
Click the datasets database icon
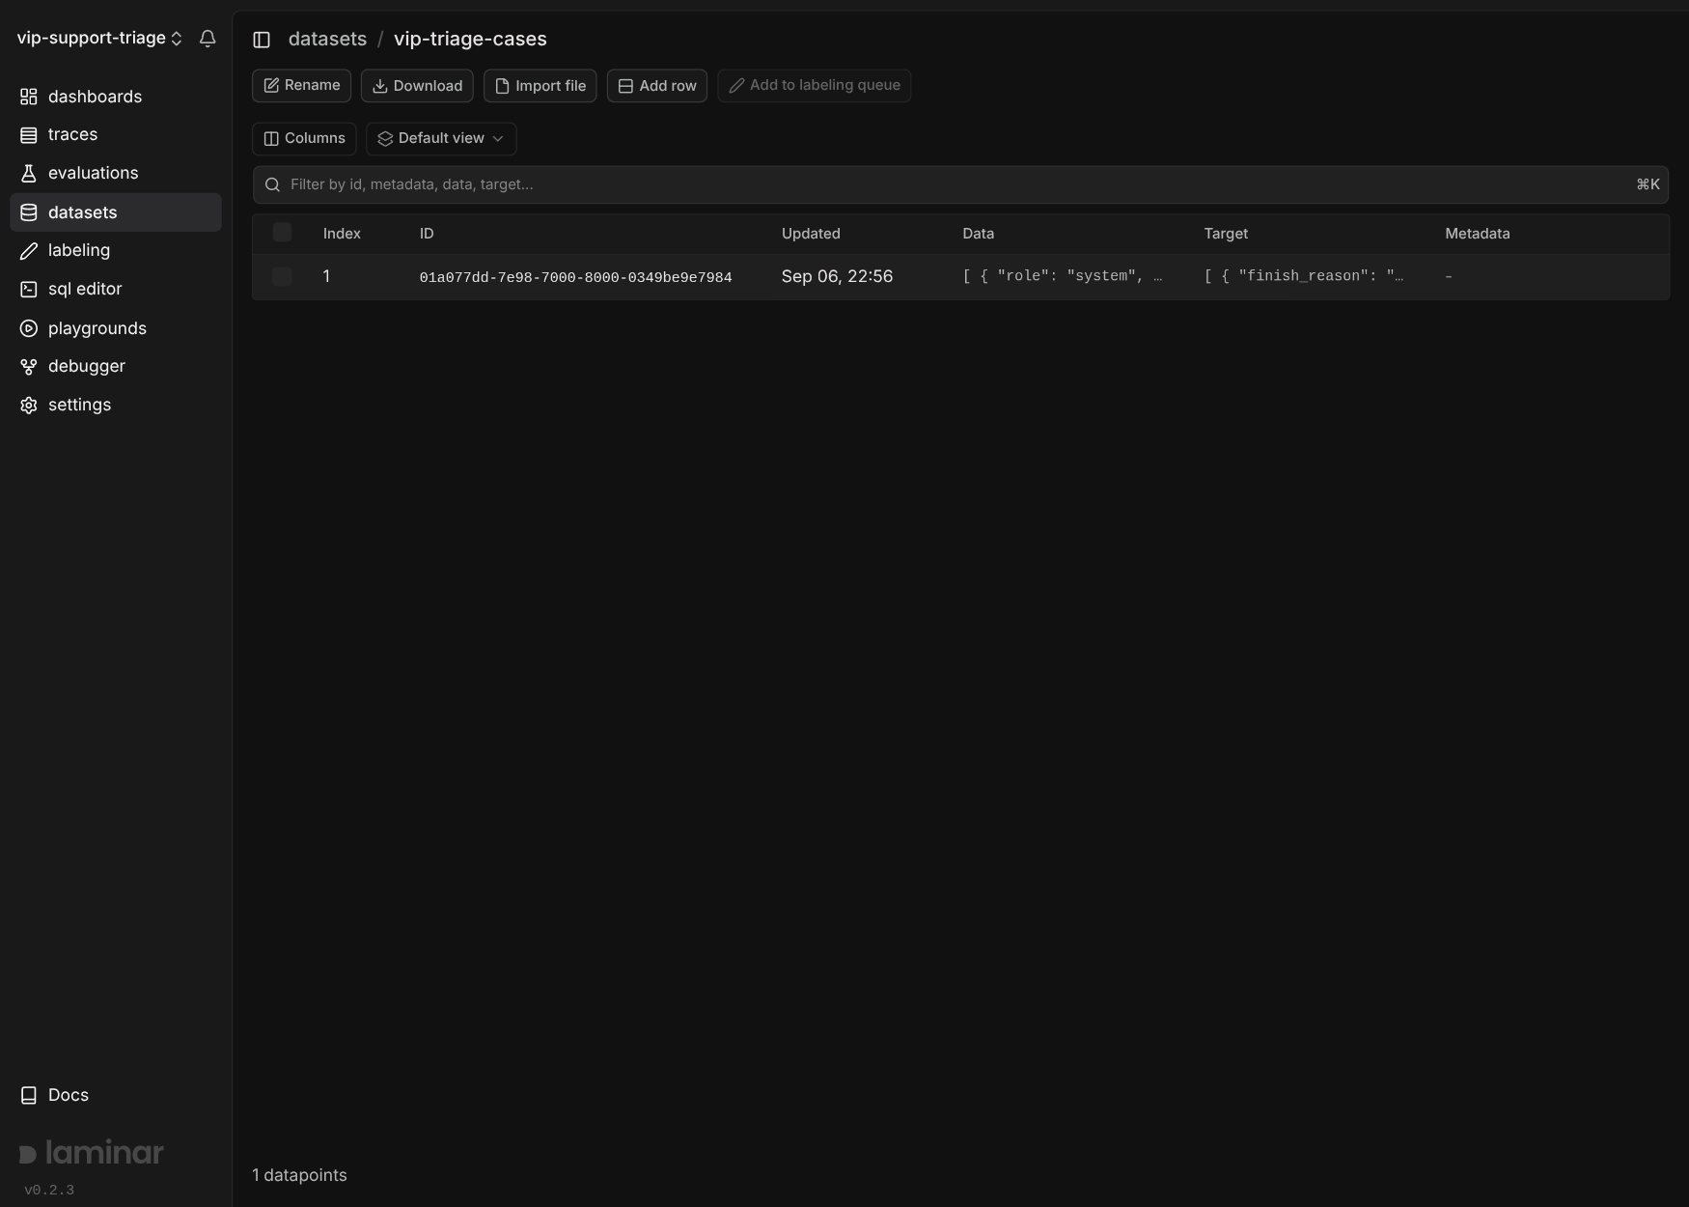tap(29, 212)
